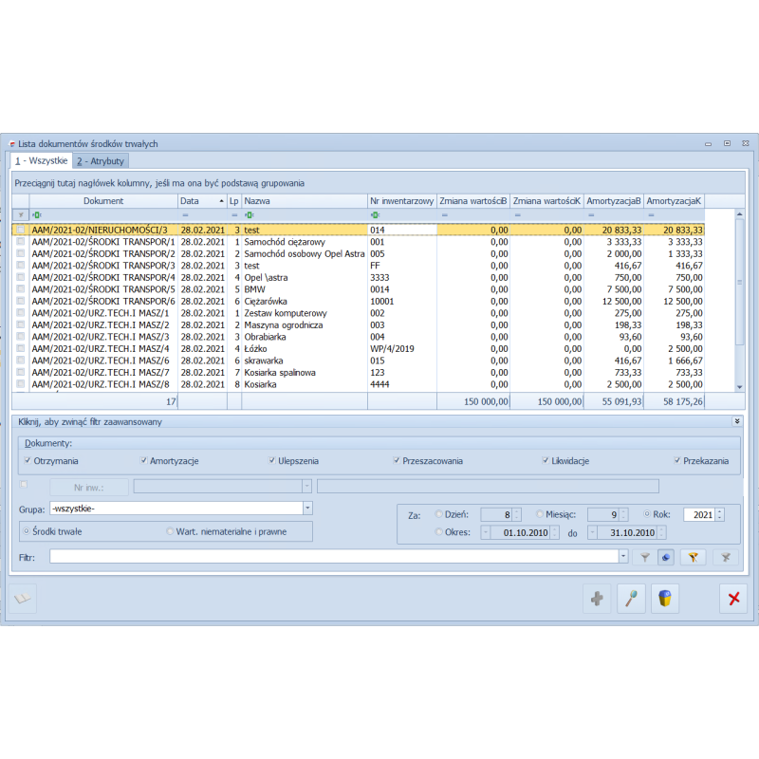Click the AmortyzacjaB column header

[x=613, y=201]
